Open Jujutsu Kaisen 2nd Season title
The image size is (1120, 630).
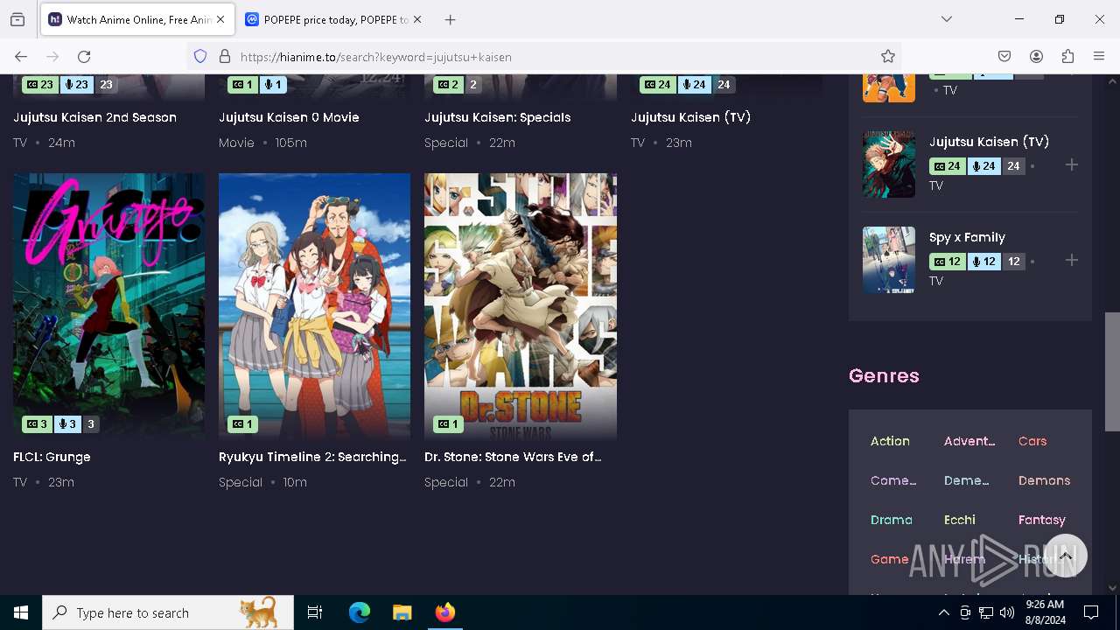(x=94, y=117)
